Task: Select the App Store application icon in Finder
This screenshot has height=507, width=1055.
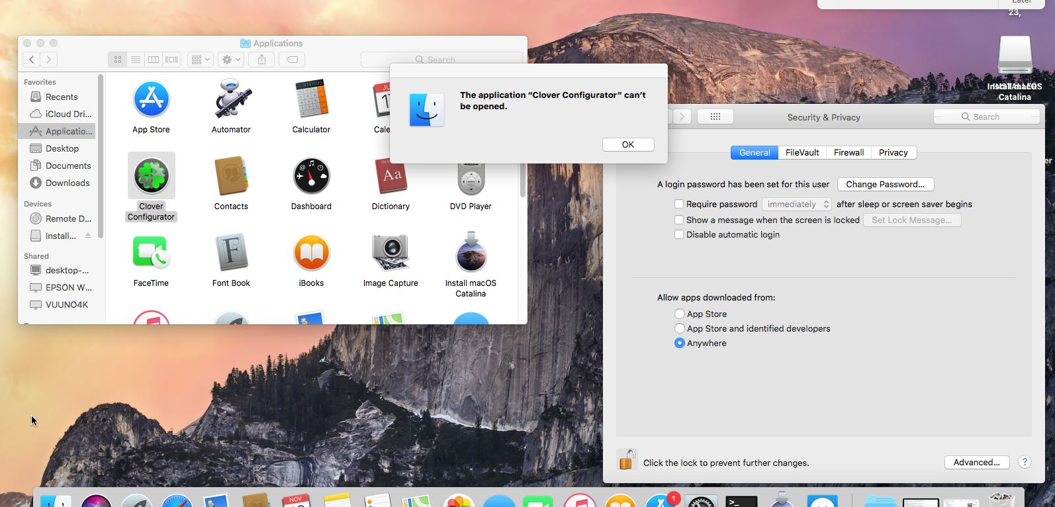Action: click(x=151, y=99)
